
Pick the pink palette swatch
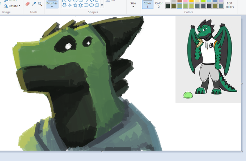pos(186,1)
